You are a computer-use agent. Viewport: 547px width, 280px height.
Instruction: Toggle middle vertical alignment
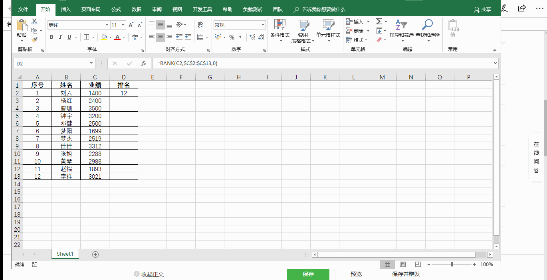(161, 25)
